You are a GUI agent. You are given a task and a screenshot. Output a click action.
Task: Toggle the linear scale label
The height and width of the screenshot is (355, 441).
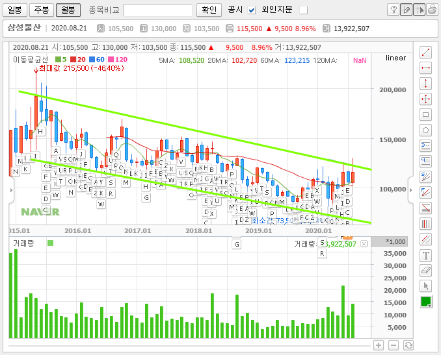point(395,58)
